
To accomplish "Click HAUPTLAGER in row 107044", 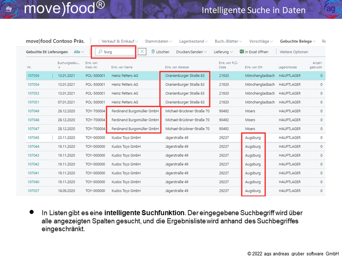I will 290,147.
